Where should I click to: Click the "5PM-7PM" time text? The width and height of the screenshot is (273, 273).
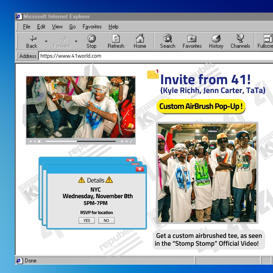click(x=96, y=203)
